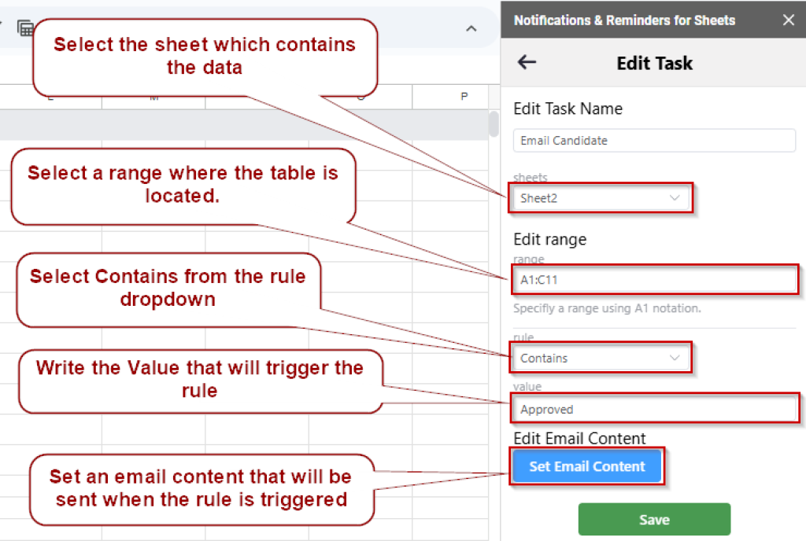Viewport: 806px width, 541px height.
Task: Save the task with the green button
Action: click(654, 519)
